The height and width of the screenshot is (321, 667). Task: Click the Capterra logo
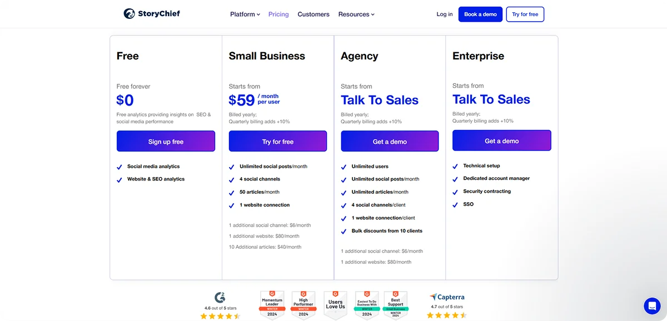point(447,297)
